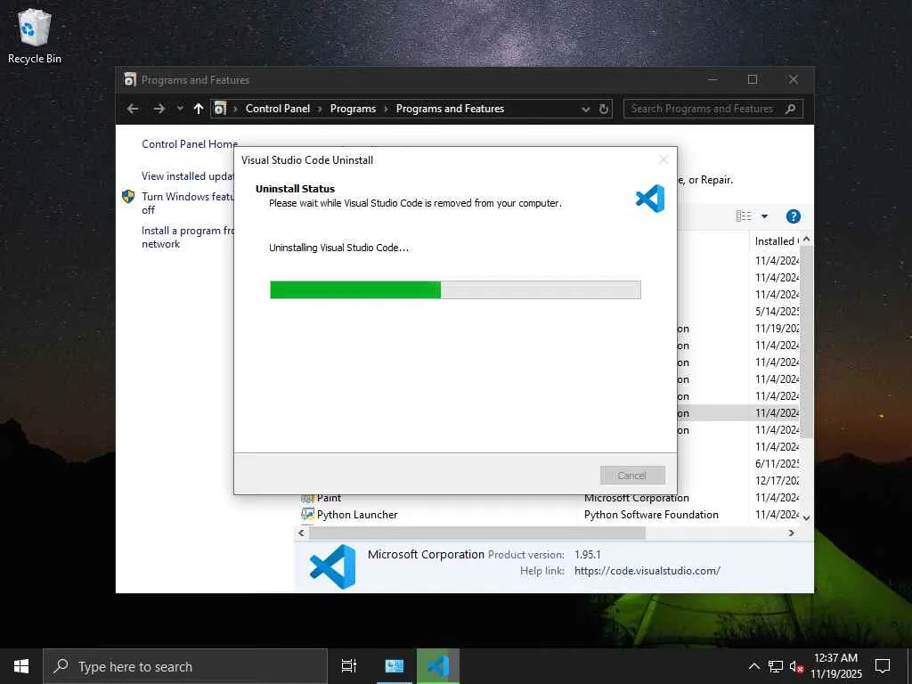This screenshot has width=912, height=684.
Task: Click the horizontal scrollbar left arrow
Action: click(301, 533)
